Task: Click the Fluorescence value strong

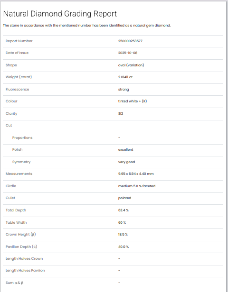Action: [123, 90]
